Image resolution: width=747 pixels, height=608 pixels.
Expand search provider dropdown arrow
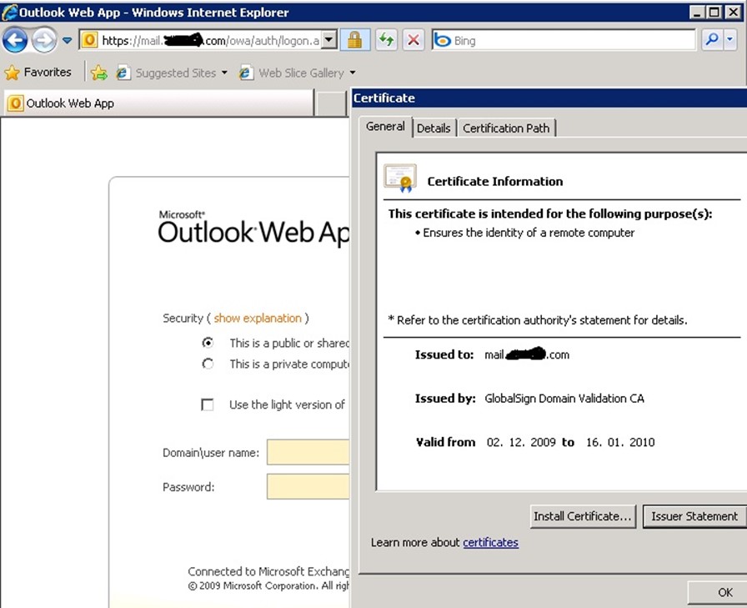(x=731, y=40)
